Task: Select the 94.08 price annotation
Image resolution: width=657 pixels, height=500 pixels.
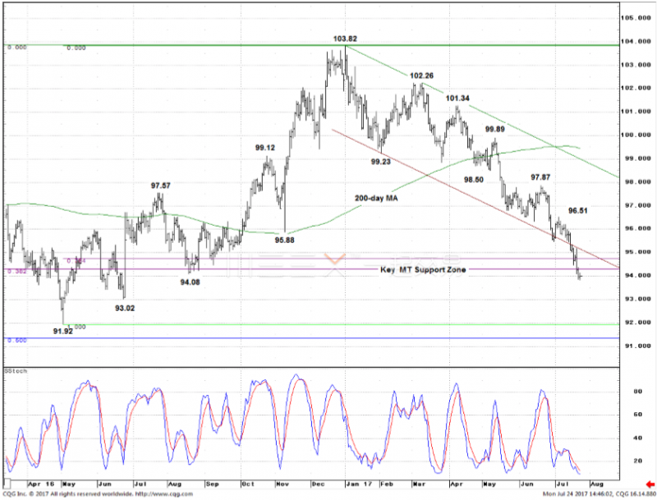Action: (190, 282)
